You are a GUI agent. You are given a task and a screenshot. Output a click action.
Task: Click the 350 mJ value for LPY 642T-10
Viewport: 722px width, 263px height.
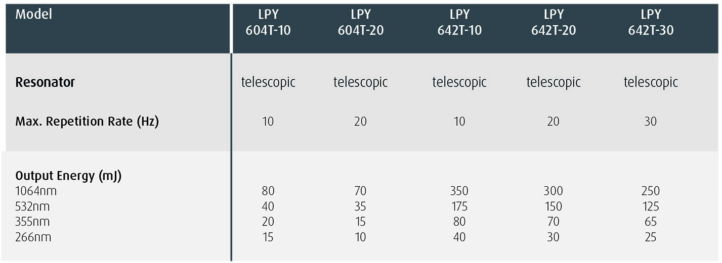[459, 191]
